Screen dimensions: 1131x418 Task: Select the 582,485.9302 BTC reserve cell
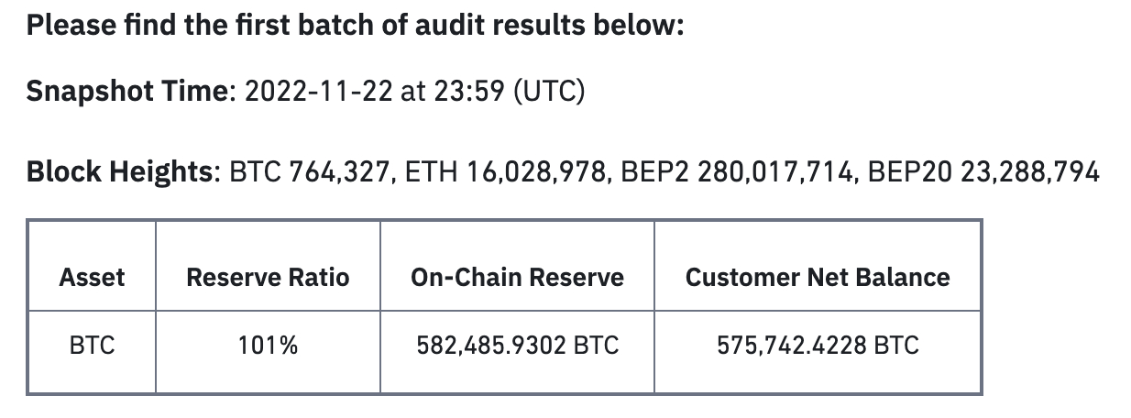(517, 346)
